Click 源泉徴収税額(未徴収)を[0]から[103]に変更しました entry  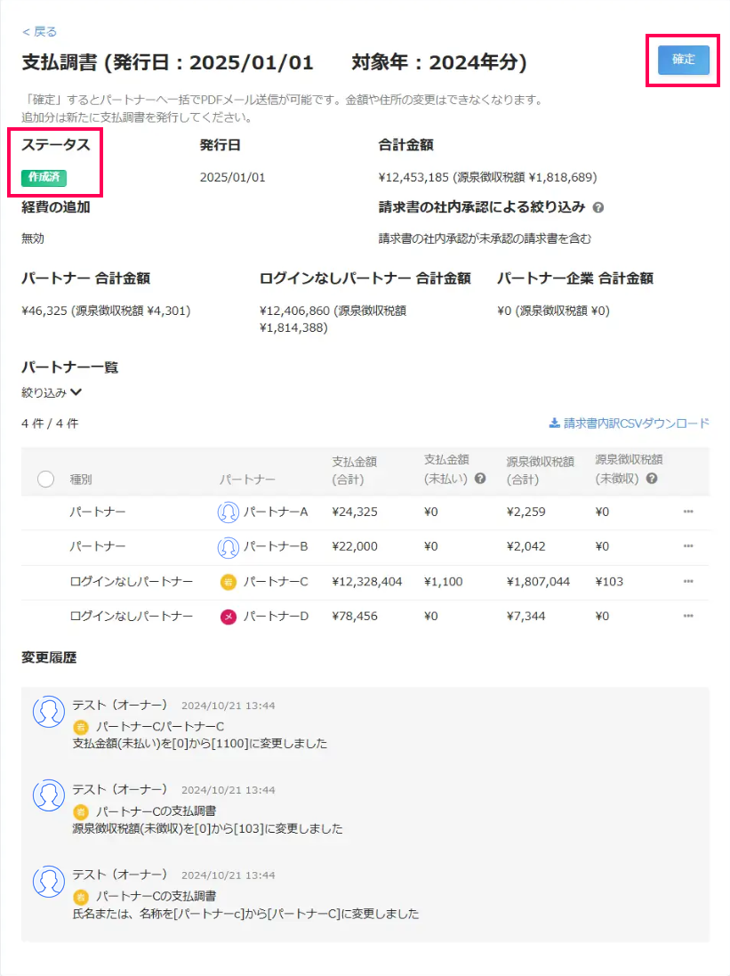coord(207,828)
